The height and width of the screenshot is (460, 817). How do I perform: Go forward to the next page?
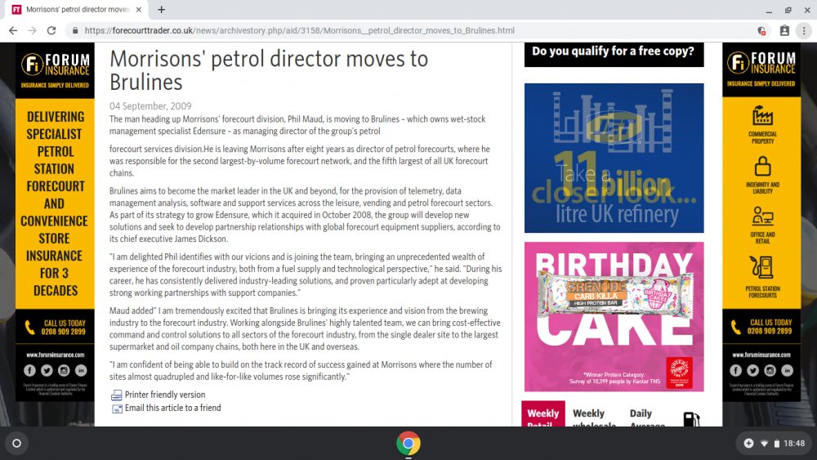(33, 31)
